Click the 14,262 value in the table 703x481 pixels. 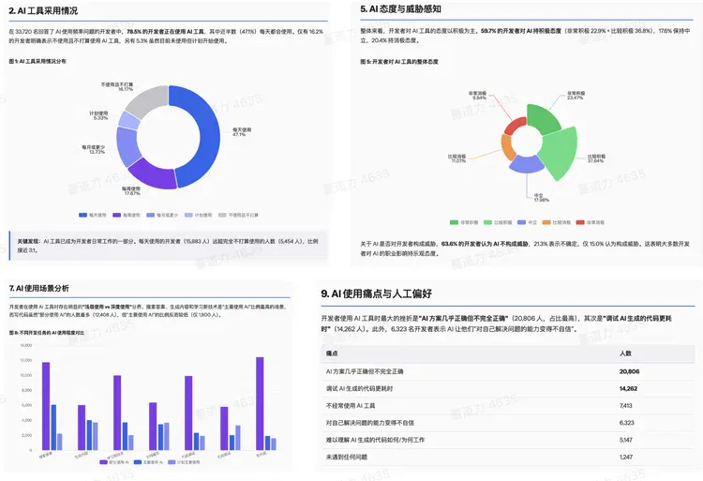tap(628, 388)
